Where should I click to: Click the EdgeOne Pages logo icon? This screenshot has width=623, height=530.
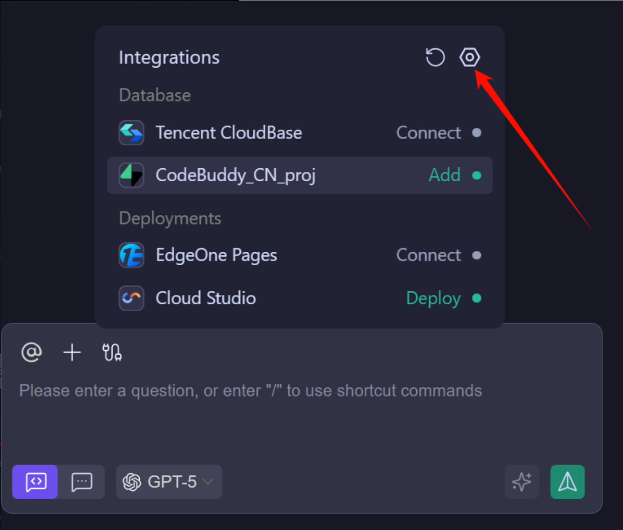[131, 255]
